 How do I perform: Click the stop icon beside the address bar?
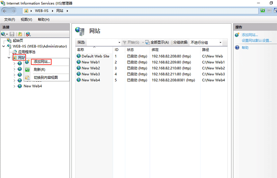point(269,10)
